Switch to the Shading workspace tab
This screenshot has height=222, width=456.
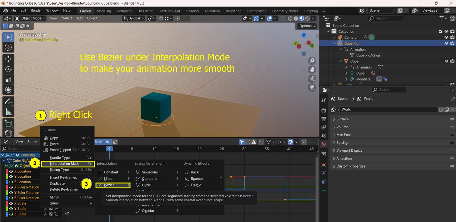pyautogui.click(x=192, y=11)
